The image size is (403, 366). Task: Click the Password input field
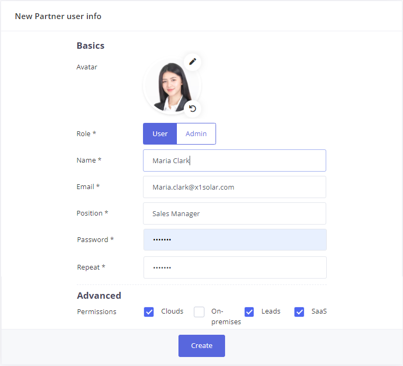point(234,240)
